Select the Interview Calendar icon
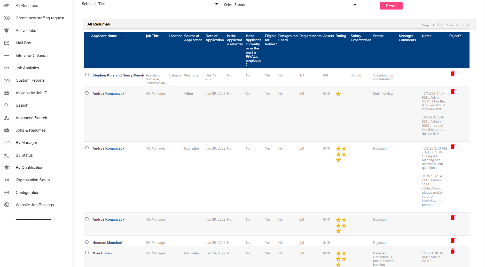Screen dimensions: 485x267 [7, 55]
